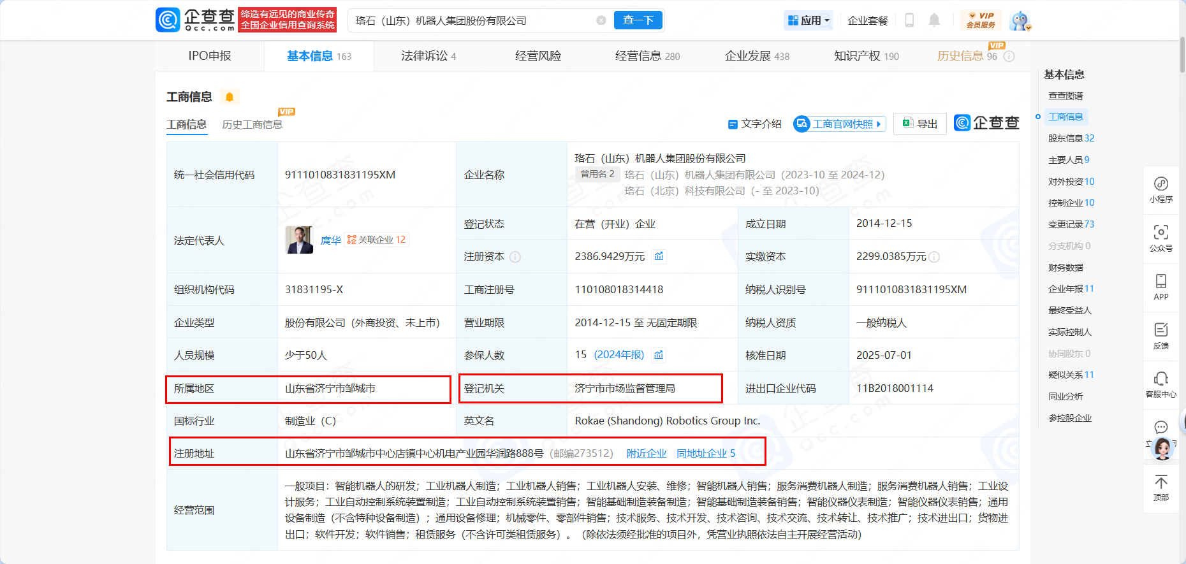Click the info icon beside 注册资本
The width and height of the screenshot is (1186, 564).
(x=515, y=257)
